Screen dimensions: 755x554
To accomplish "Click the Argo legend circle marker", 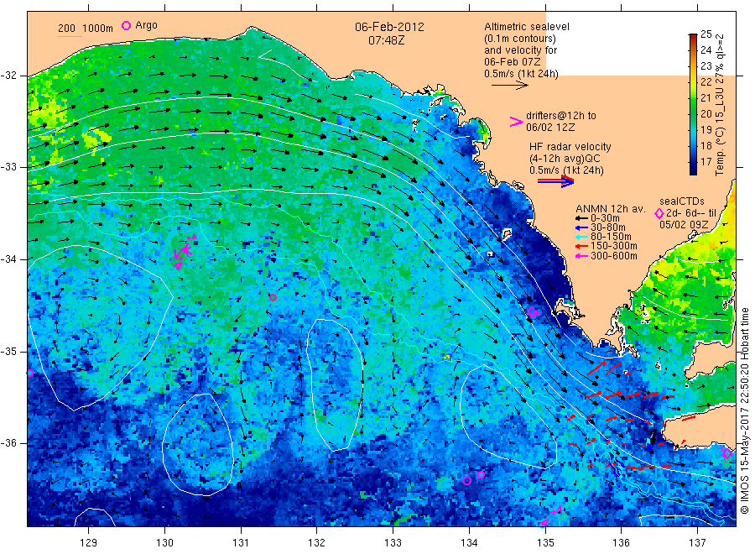I will coord(126,25).
